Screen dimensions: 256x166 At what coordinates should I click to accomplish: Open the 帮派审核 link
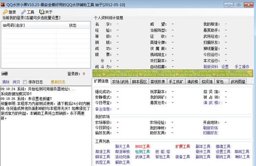123,152
